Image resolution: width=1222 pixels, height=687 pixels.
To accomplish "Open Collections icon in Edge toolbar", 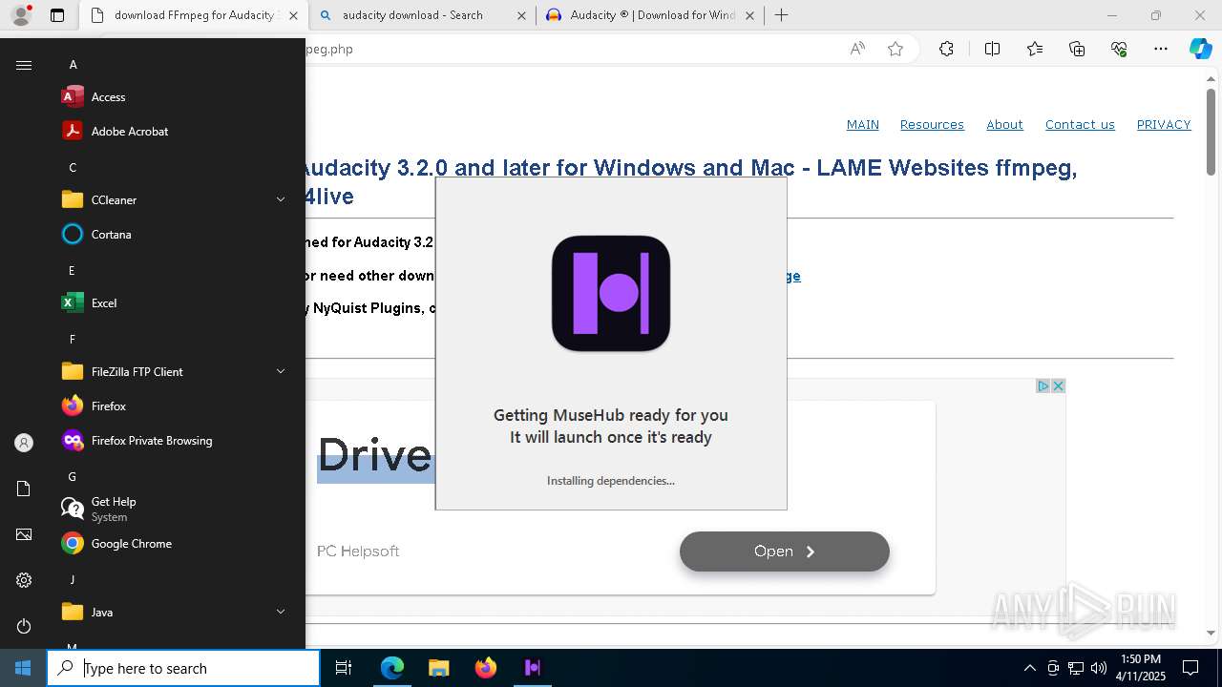I will [x=1077, y=49].
